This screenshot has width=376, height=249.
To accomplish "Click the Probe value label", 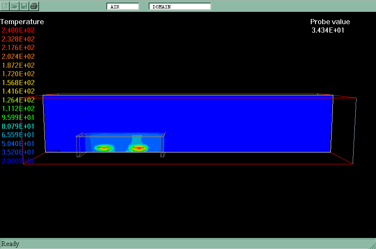I will [330, 22].
